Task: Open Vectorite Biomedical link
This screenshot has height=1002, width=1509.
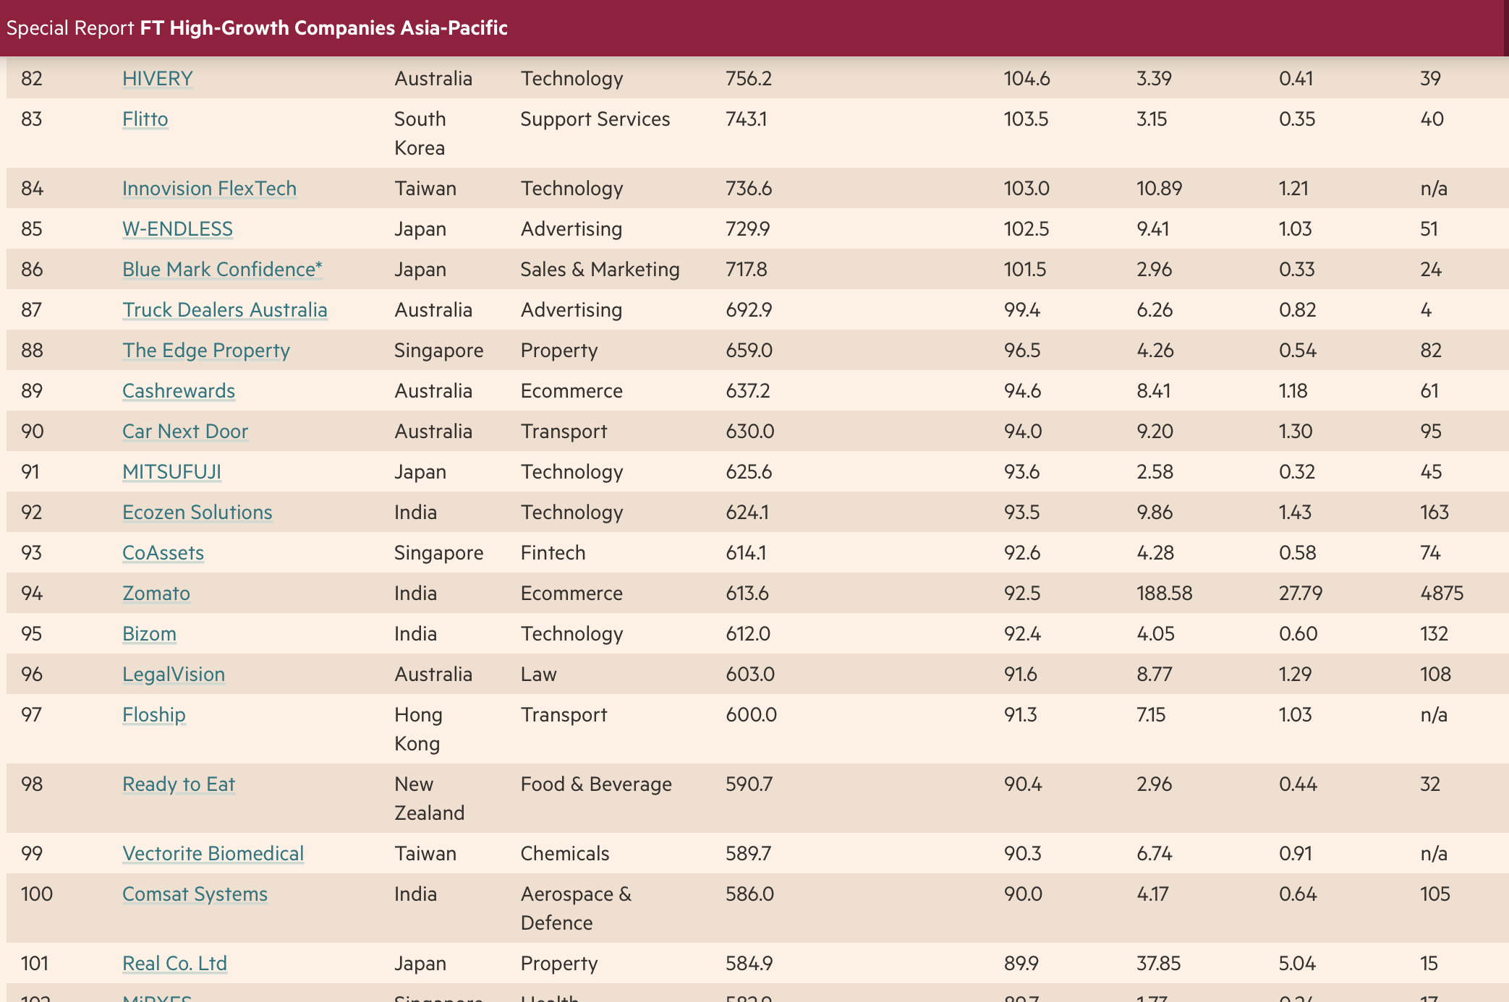Action: click(x=213, y=853)
